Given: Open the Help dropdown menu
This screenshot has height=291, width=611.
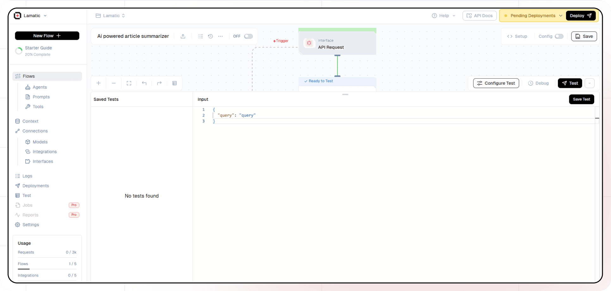Looking at the screenshot, I should [x=444, y=15].
